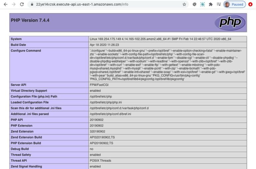Reload the phpinfo page
256x169 pixels.
(22, 4)
